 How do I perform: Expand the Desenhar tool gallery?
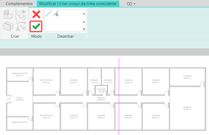tap(84, 29)
